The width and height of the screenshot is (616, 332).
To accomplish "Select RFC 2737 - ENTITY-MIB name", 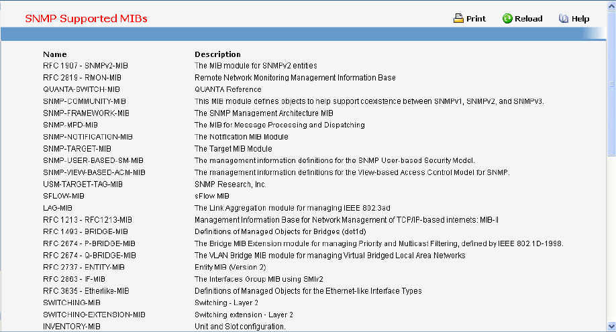I will click(x=84, y=267).
